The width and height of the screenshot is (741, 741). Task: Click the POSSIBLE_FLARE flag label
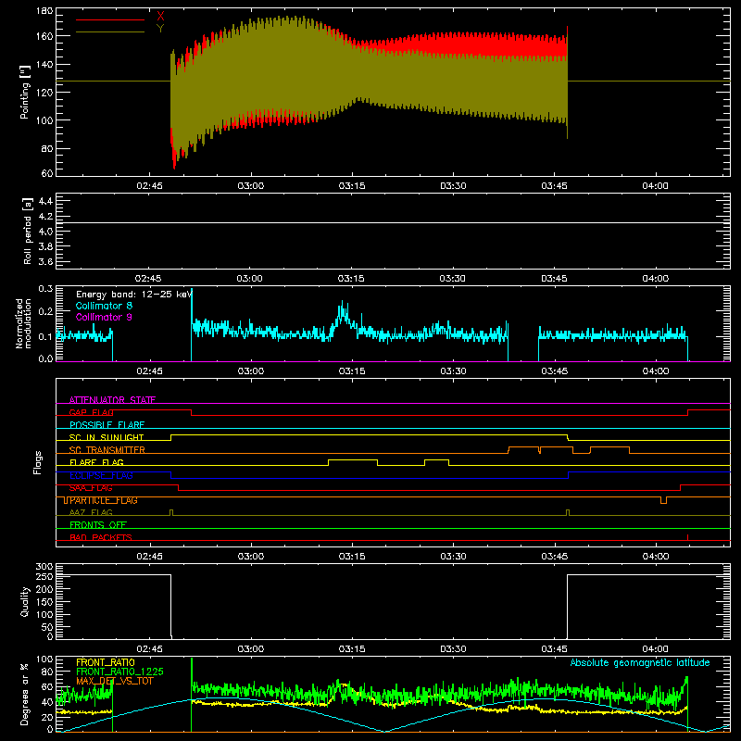point(107,425)
